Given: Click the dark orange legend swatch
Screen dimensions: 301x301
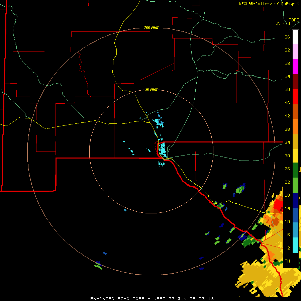Looking at the screenshot, I should point(295,111).
